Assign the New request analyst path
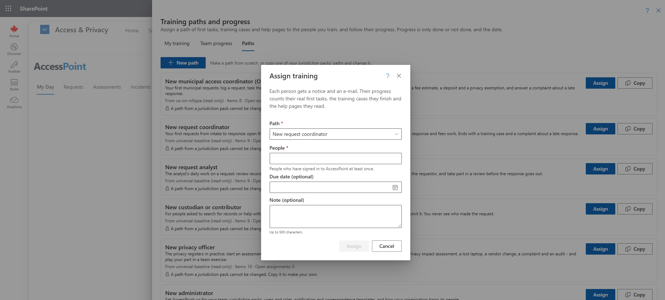The width and height of the screenshot is (665, 300). tap(600, 169)
